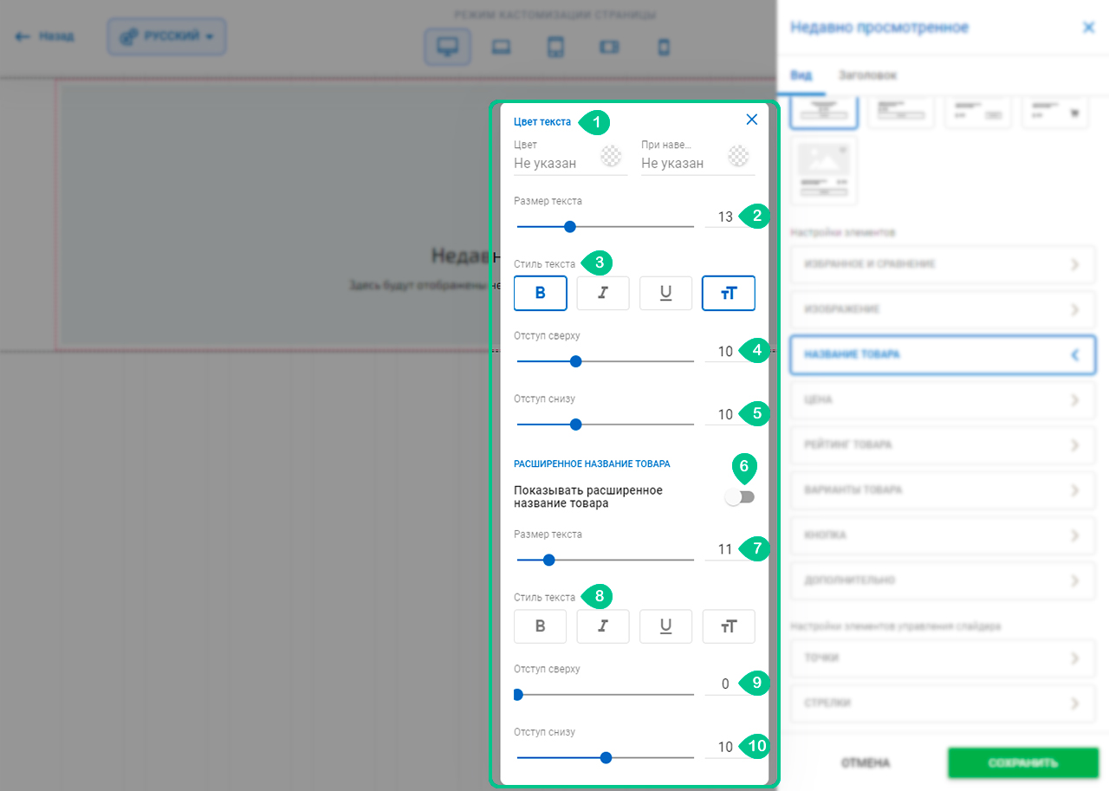Viewport: 1109px width, 791px height.
Task: Expand the Варианты товара settings row
Action: [943, 490]
